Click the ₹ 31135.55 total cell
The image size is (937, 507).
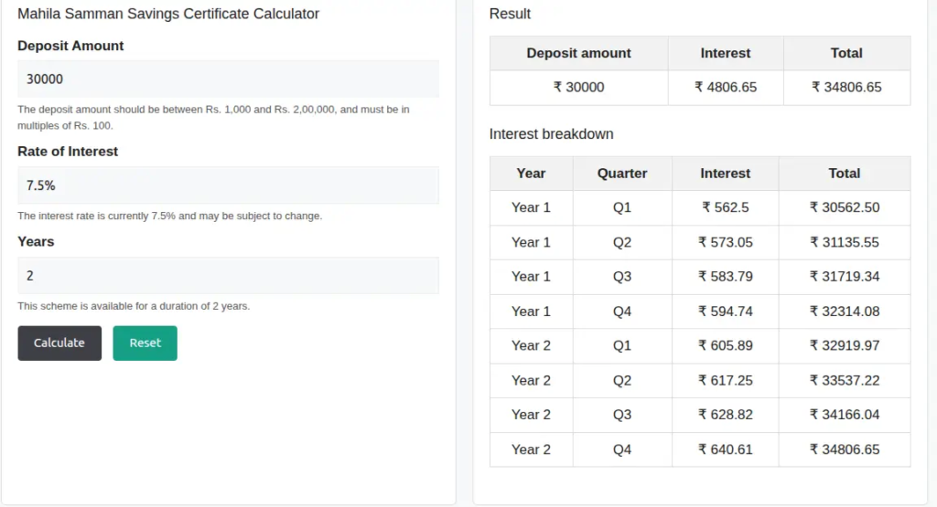[845, 242]
